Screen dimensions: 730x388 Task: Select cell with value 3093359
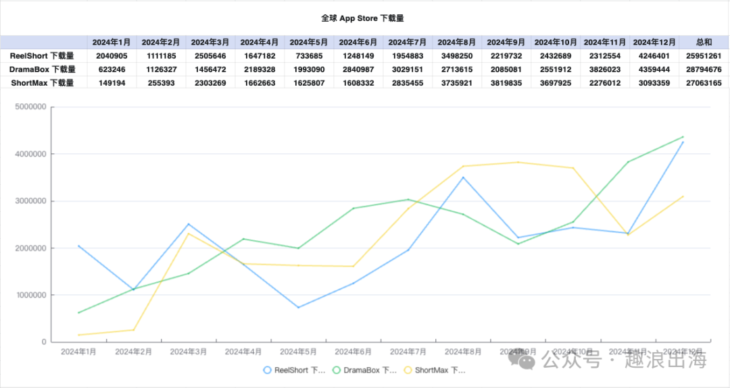(x=654, y=83)
